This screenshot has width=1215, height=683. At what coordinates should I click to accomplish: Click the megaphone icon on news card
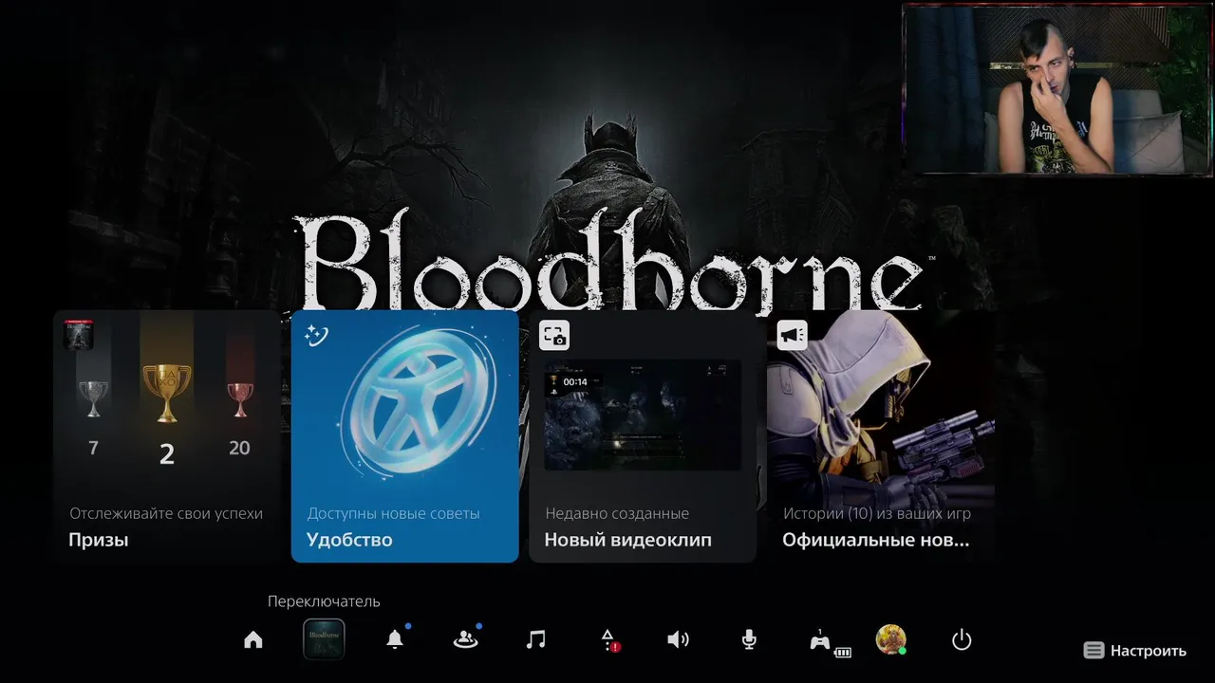[792, 335]
